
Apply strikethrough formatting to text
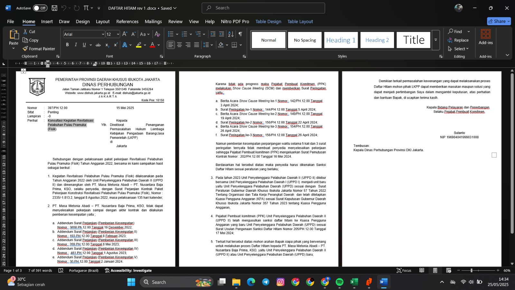(98, 45)
